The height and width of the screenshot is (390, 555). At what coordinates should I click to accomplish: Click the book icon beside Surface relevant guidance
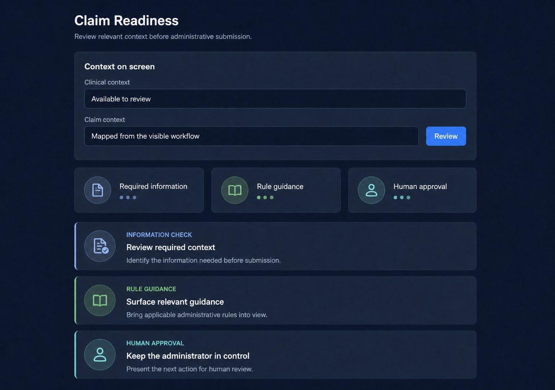pos(100,300)
